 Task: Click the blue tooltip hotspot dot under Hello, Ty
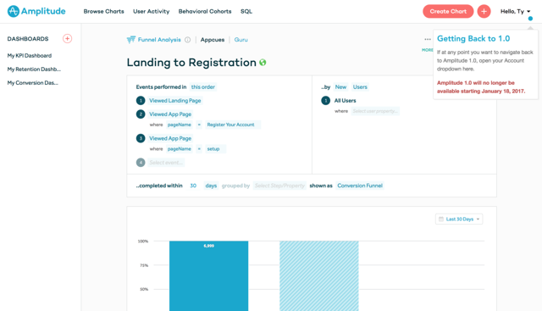tap(530, 19)
